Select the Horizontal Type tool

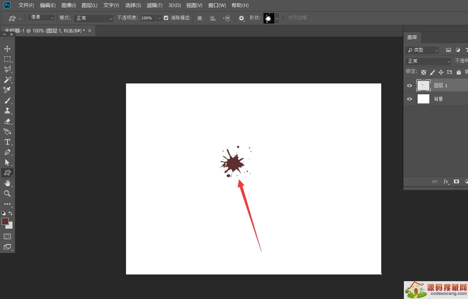[x=7, y=142]
